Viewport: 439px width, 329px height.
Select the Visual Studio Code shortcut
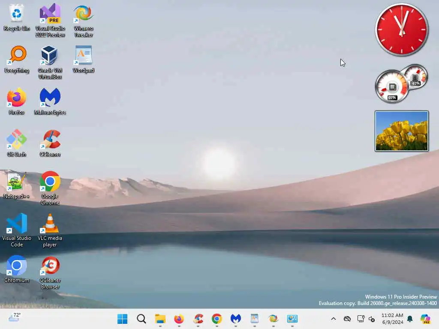click(17, 230)
